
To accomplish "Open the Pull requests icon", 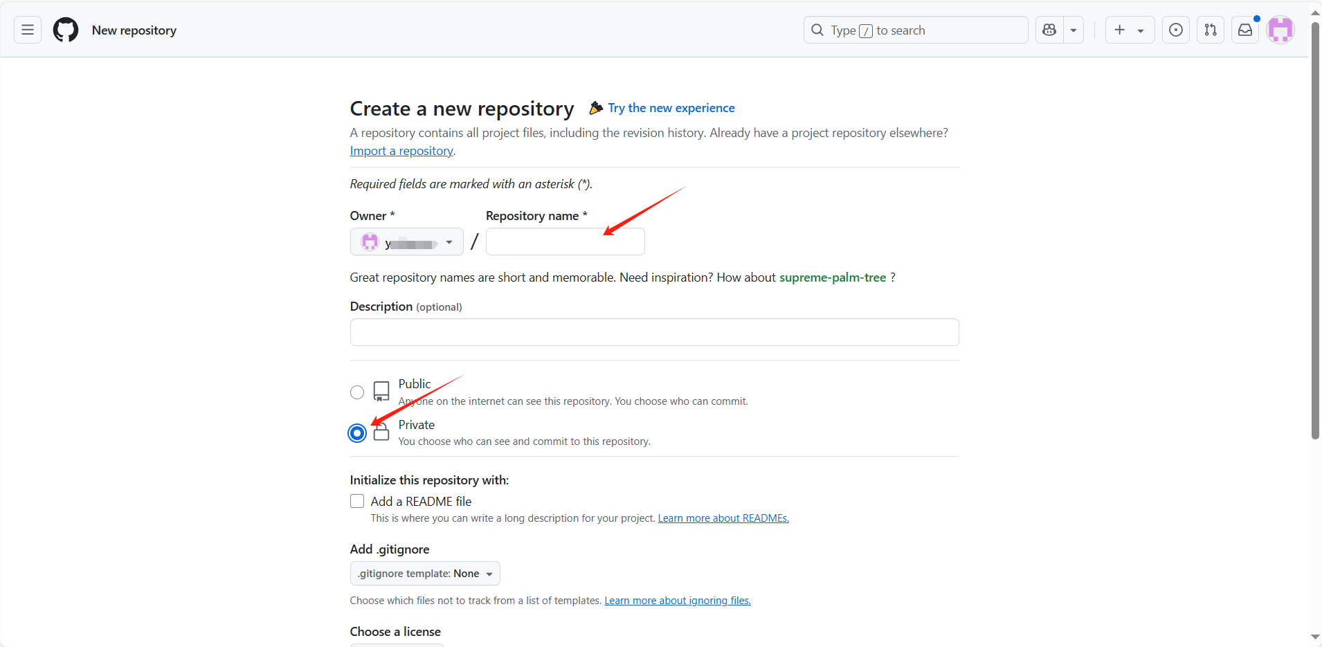I will click(x=1210, y=30).
